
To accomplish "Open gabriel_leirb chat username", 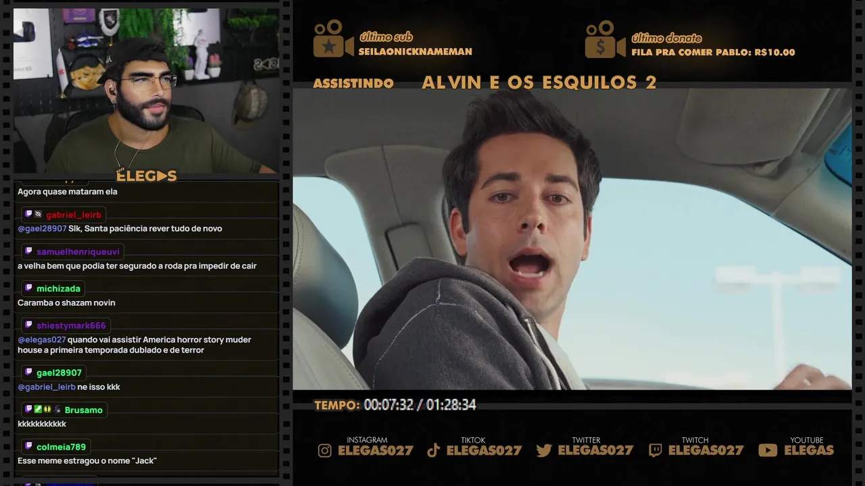I will [x=74, y=215].
